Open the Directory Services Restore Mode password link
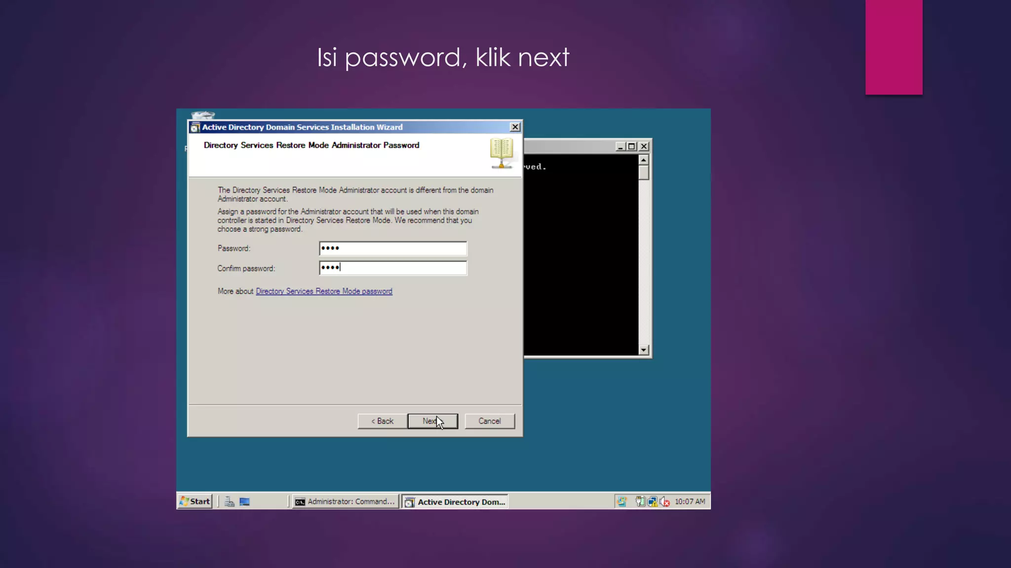Screen dimensions: 1011x568 click(324, 291)
